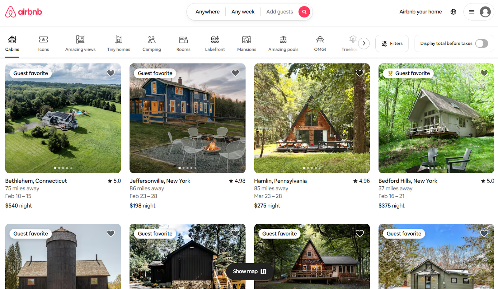Click the Airbnb your home link
This screenshot has width=498, height=289.
[420, 12]
